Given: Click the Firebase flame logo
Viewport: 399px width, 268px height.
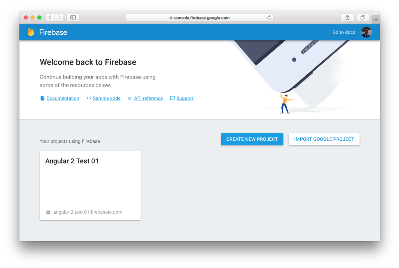Looking at the screenshot, I should coord(31,32).
